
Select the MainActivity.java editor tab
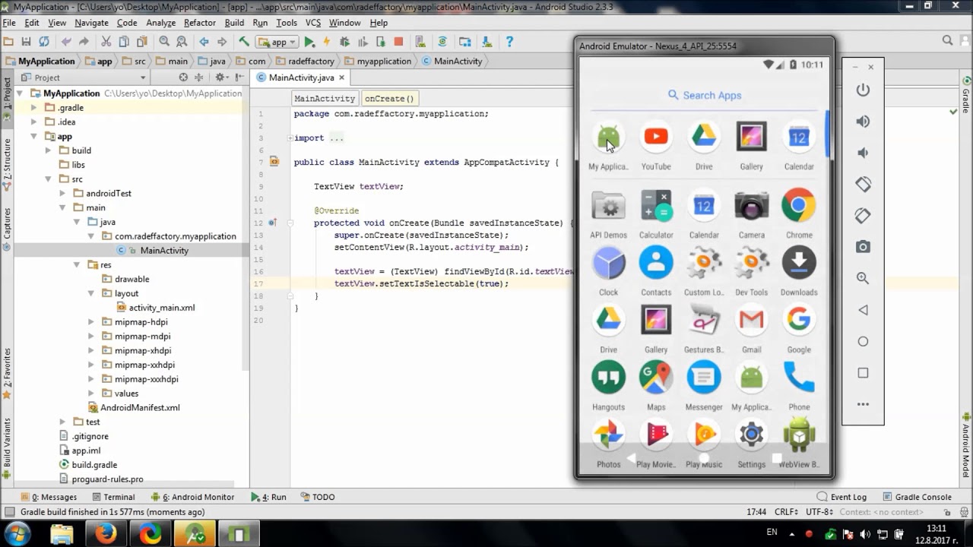pyautogui.click(x=301, y=77)
